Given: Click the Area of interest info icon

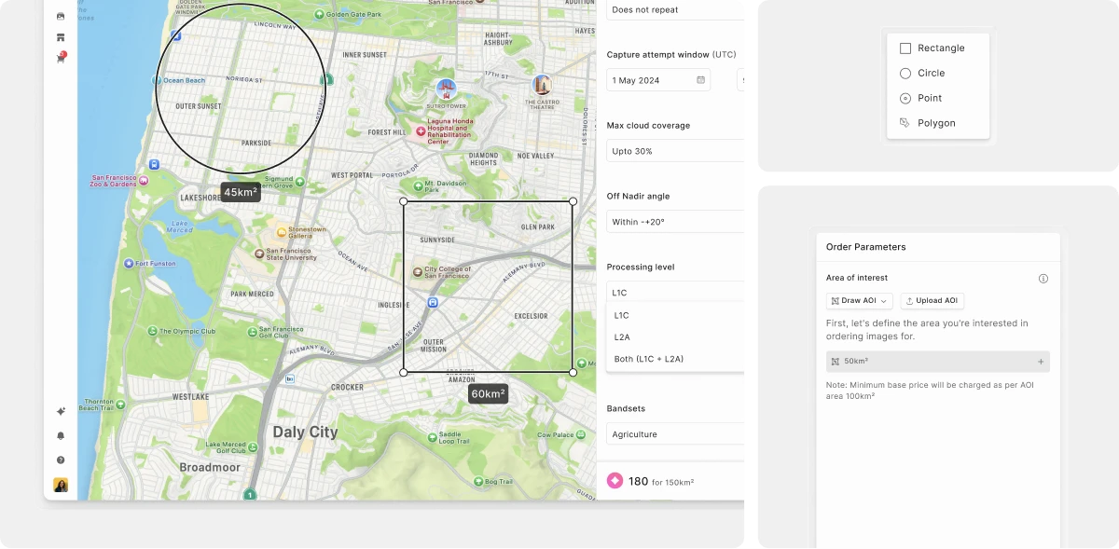Looking at the screenshot, I should [1043, 278].
